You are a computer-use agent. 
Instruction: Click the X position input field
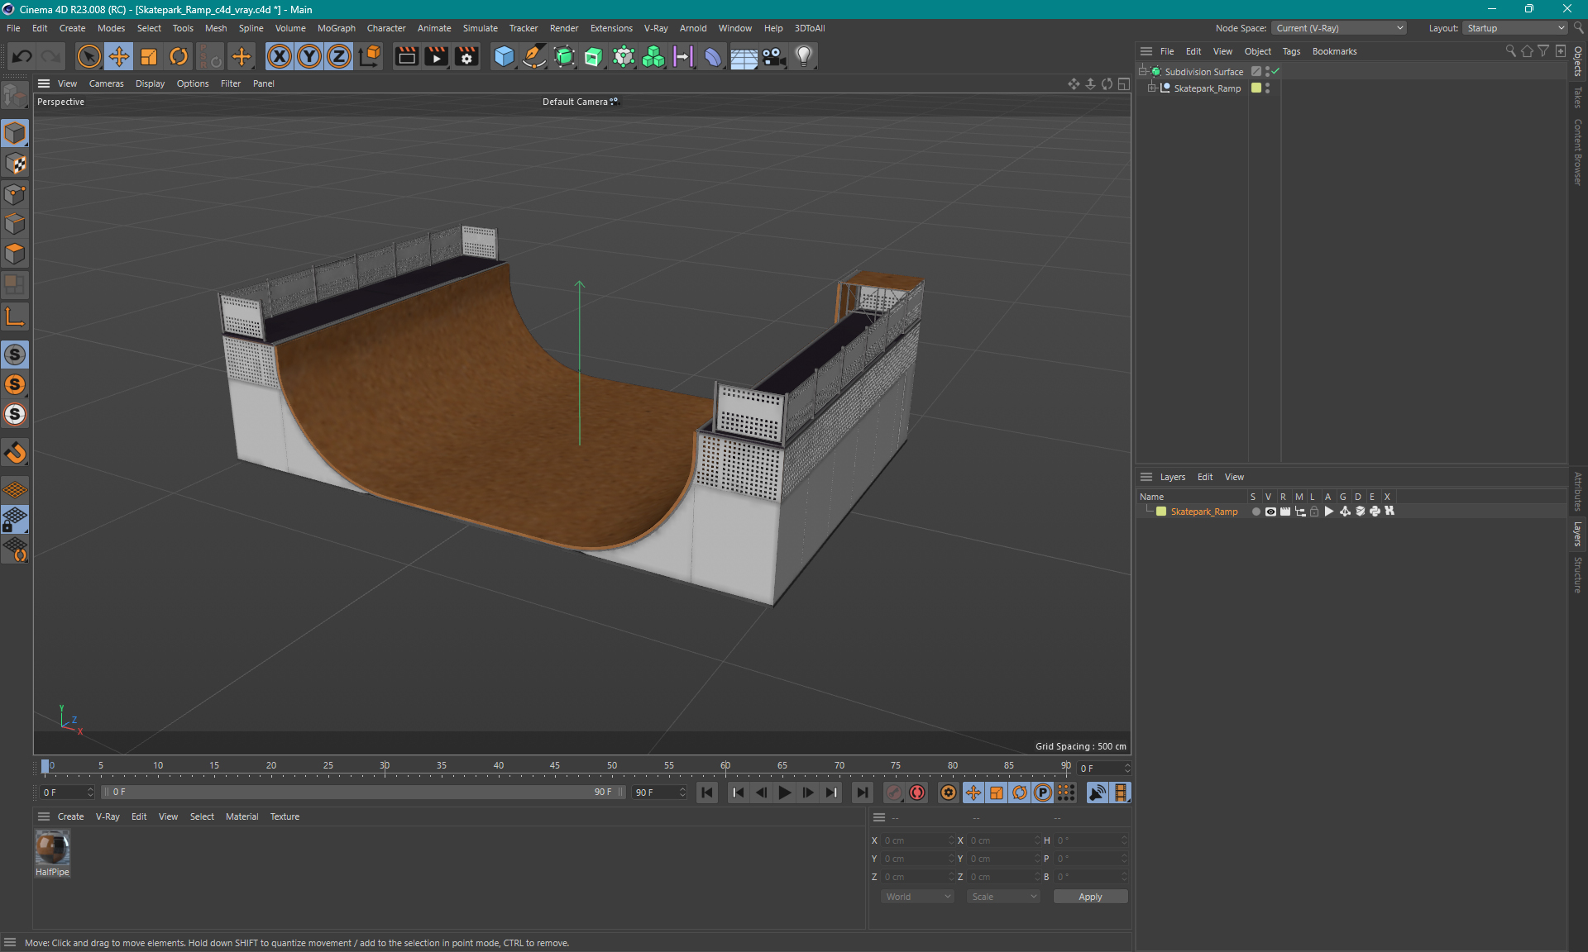916,840
